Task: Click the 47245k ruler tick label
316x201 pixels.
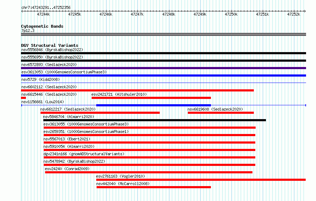Action: (75, 14)
